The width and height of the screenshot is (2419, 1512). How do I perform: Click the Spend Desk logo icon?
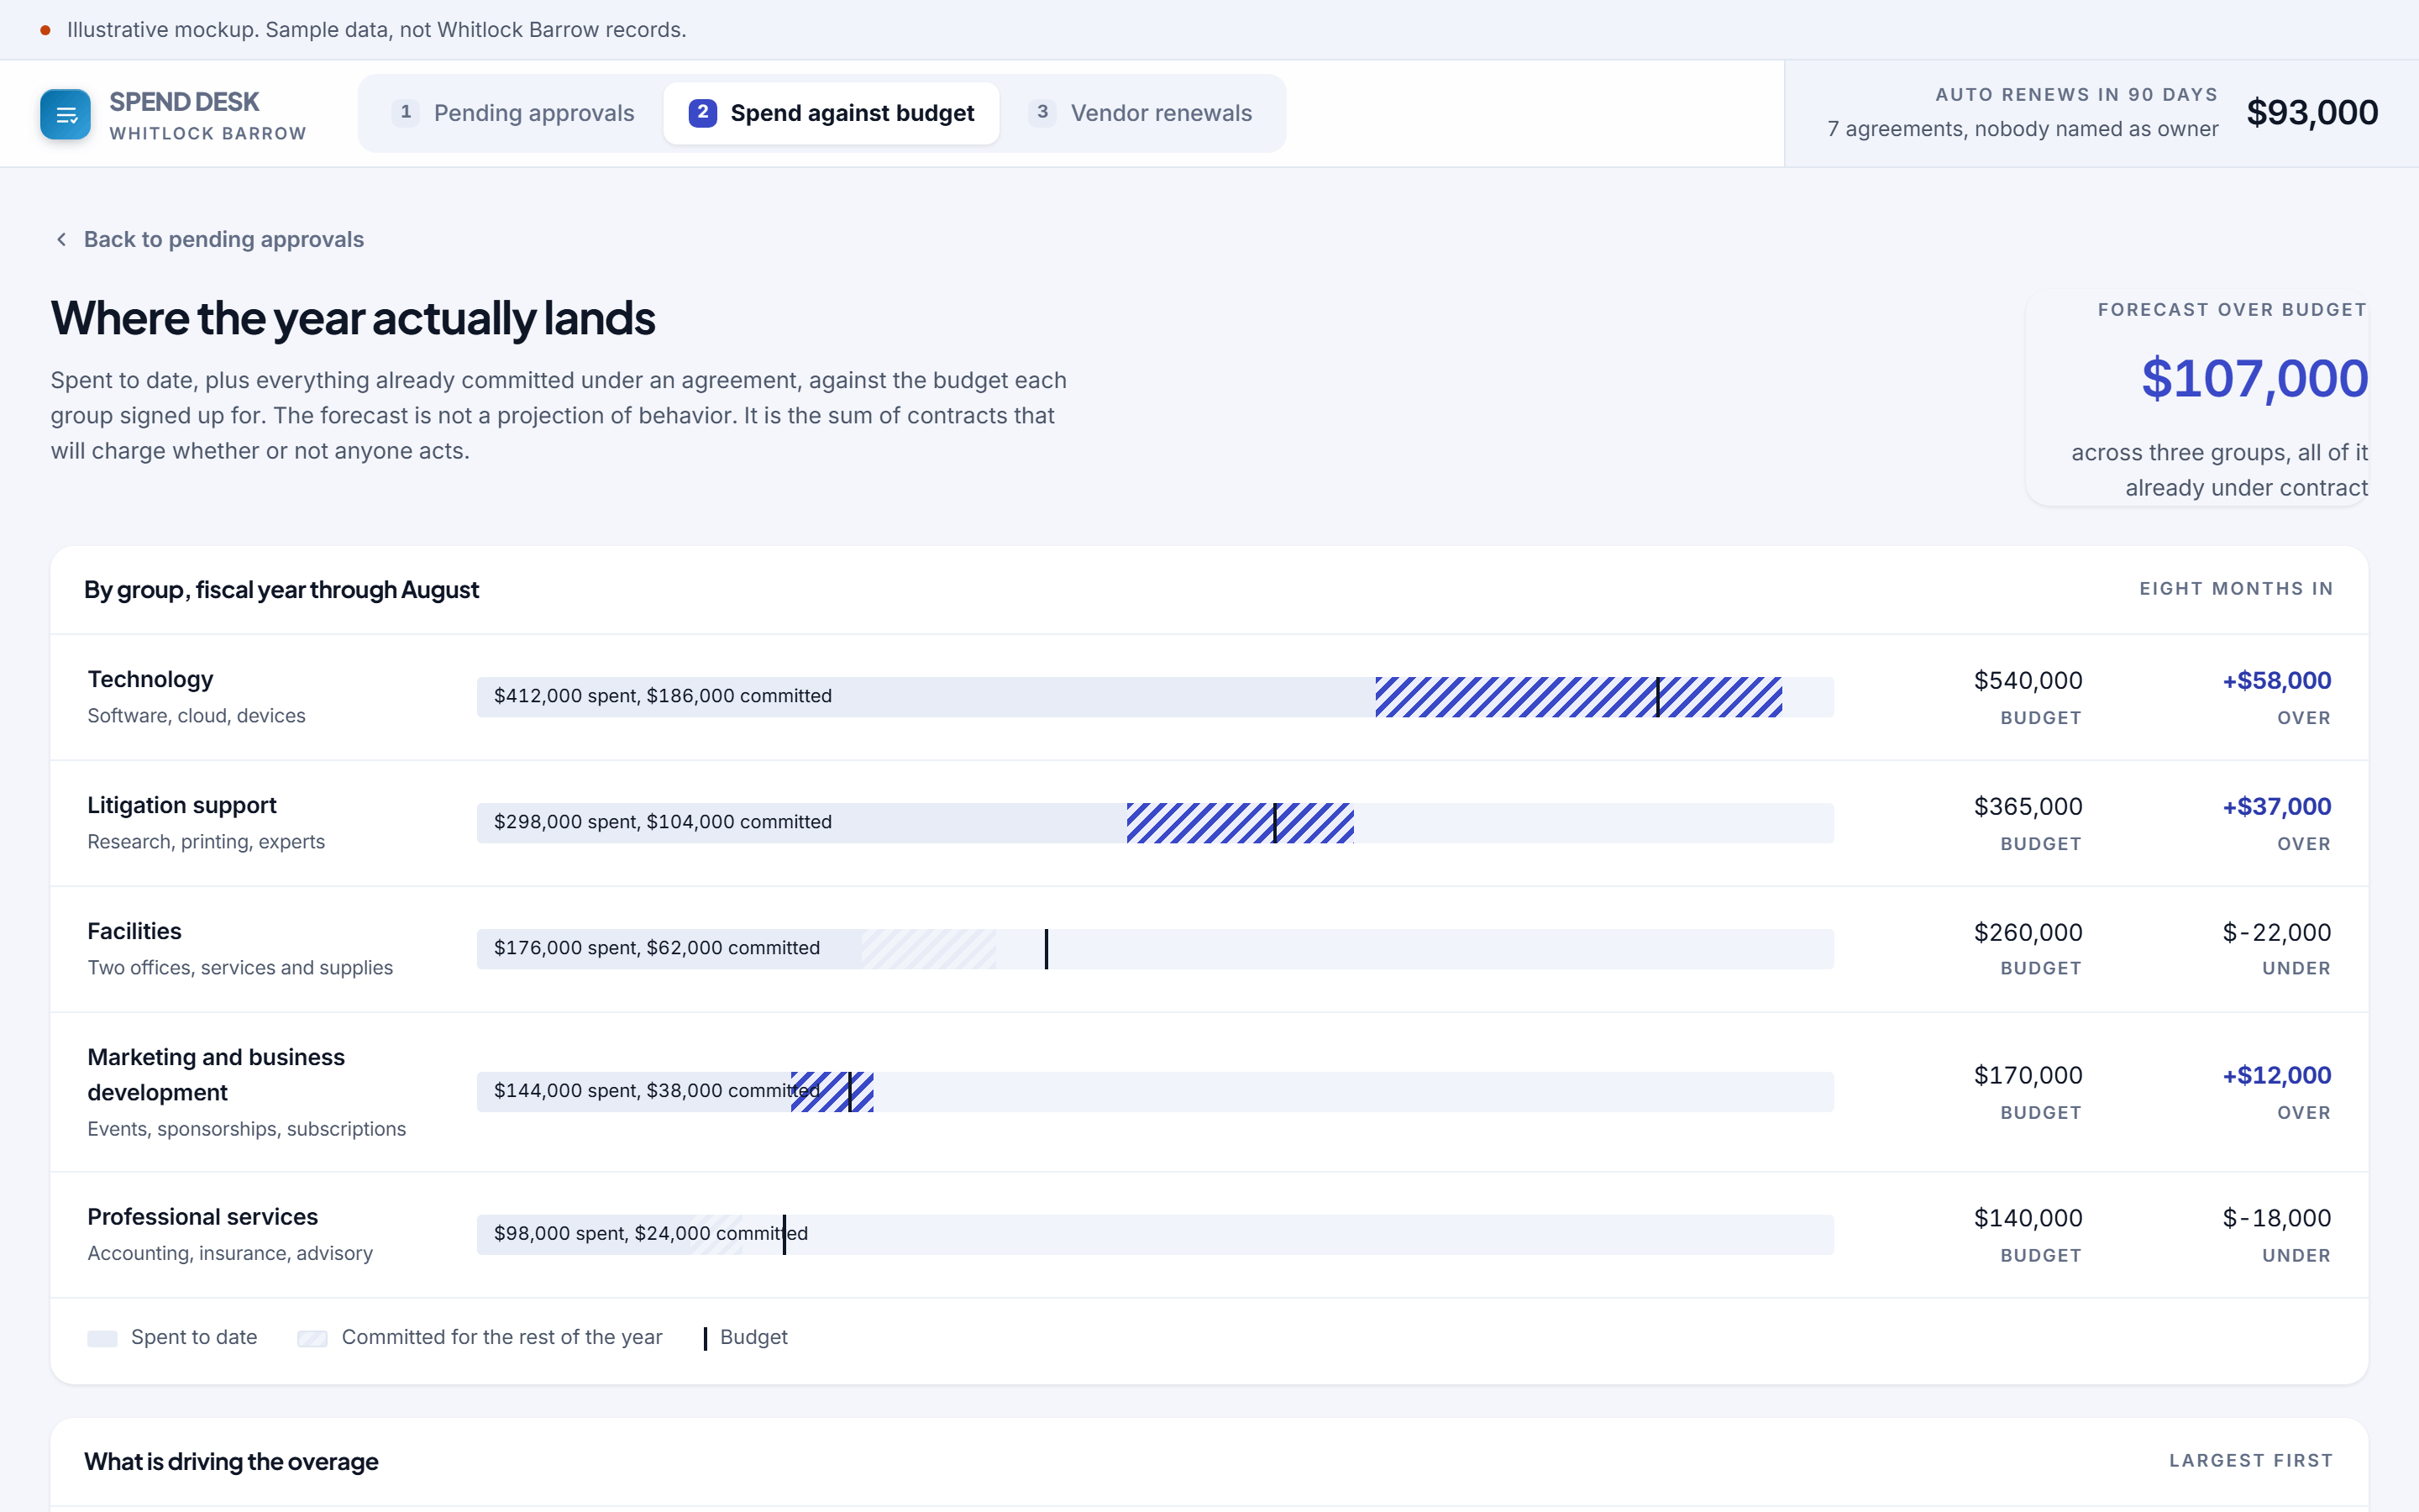coord(66,114)
